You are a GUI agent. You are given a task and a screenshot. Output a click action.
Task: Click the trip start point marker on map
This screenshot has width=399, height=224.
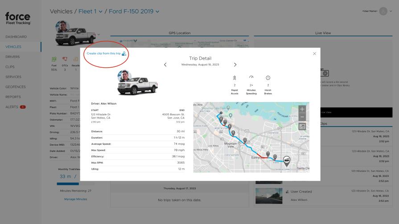pyautogui.click(x=221, y=113)
